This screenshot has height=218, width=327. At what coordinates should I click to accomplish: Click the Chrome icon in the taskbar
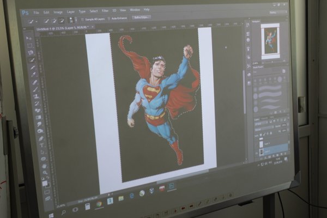[x=99, y=204]
